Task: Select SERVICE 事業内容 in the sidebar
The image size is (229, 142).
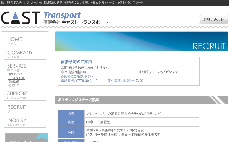Action: 17,68
